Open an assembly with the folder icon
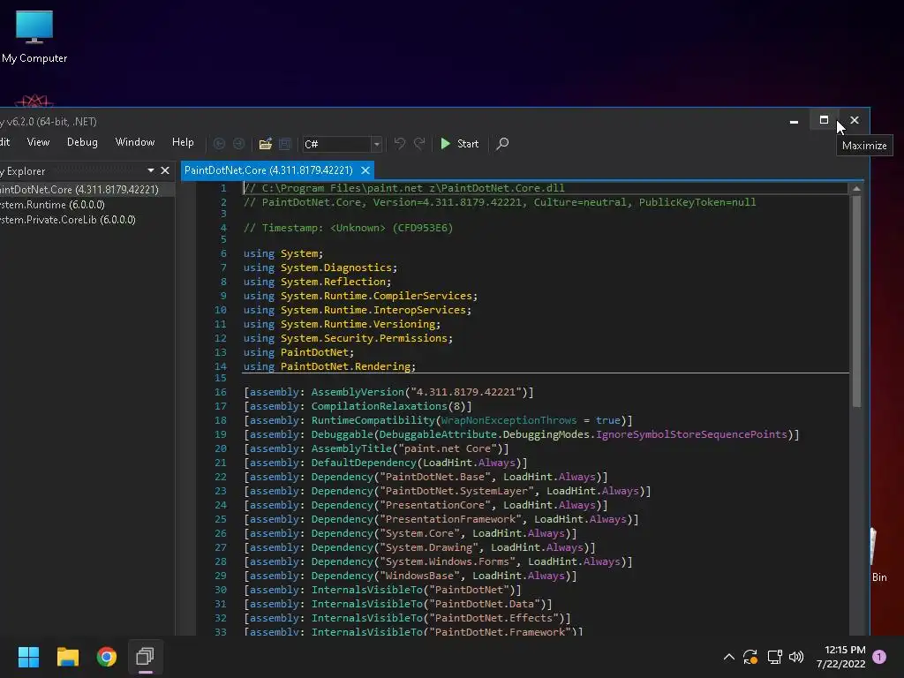 tap(265, 144)
